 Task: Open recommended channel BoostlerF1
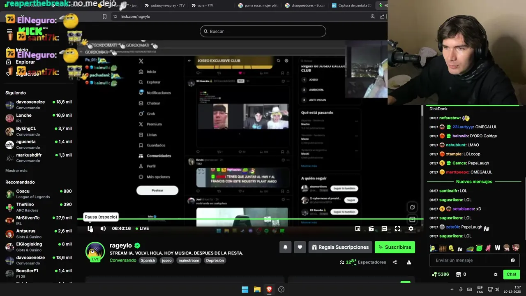(x=39, y=273)
